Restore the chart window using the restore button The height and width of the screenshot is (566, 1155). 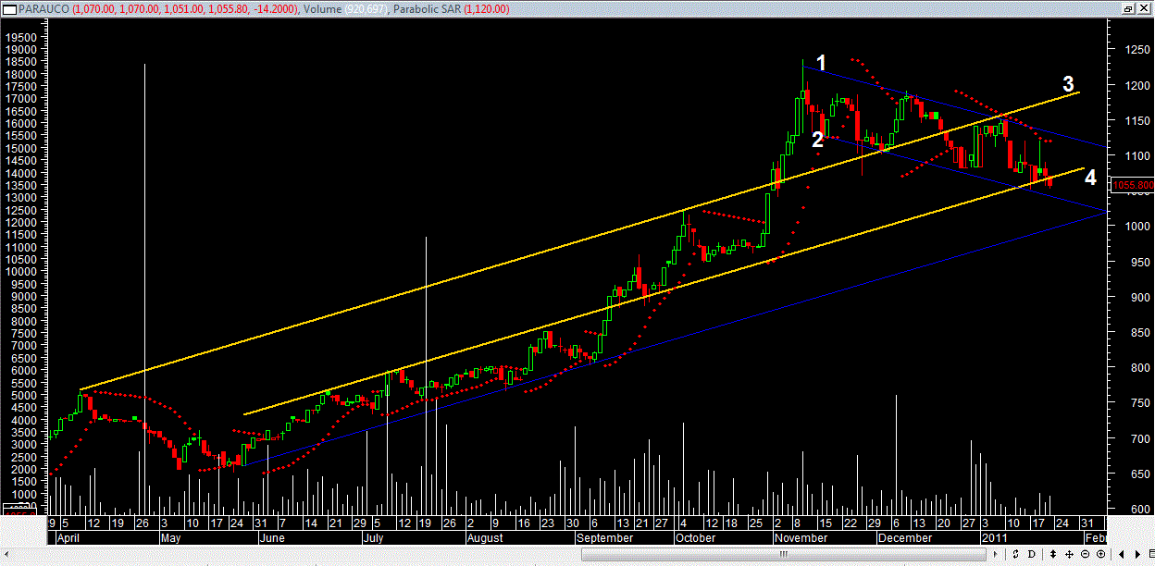(1129, 8)
